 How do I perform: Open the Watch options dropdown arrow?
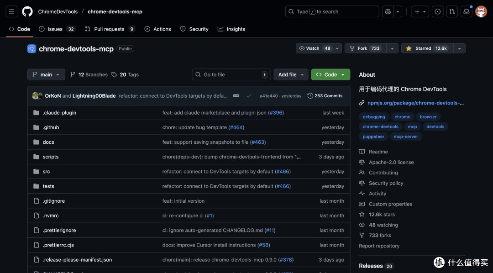tap(337, 48)
